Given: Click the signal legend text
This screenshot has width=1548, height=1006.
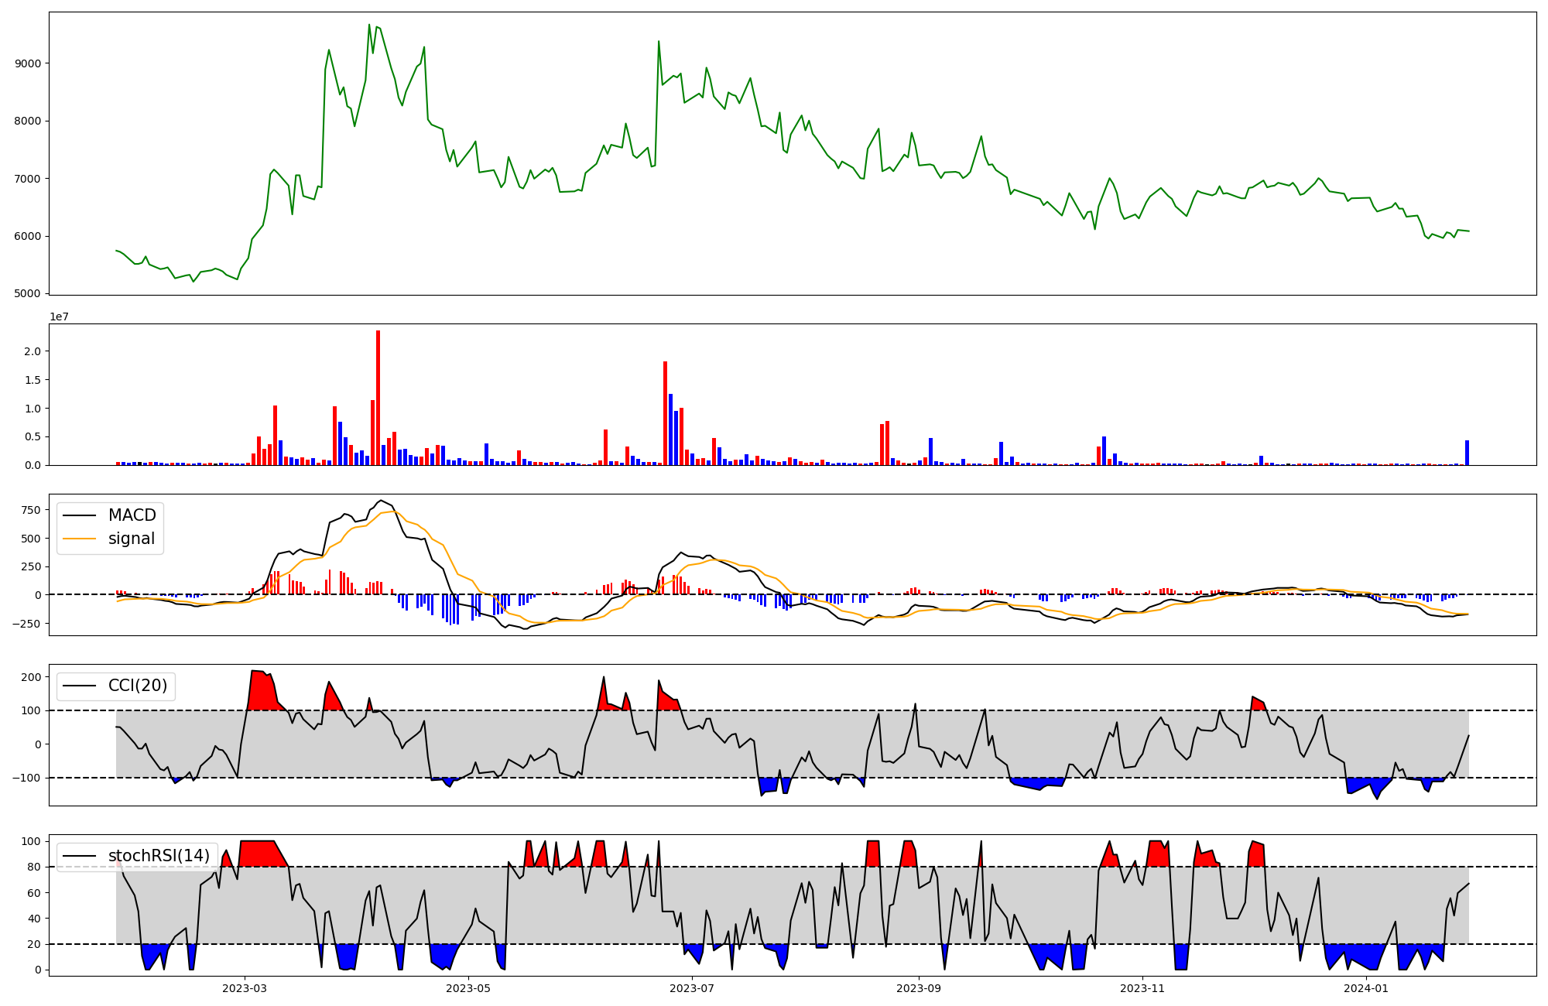Looking at the screenshot, I should click(132, 539).
